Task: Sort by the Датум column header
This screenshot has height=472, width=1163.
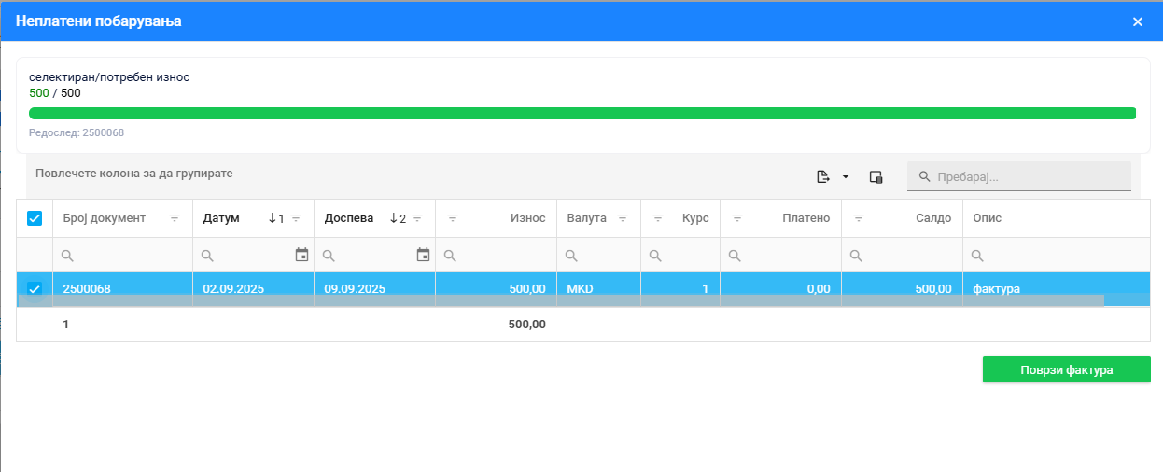Action: [x=222, y=218]
